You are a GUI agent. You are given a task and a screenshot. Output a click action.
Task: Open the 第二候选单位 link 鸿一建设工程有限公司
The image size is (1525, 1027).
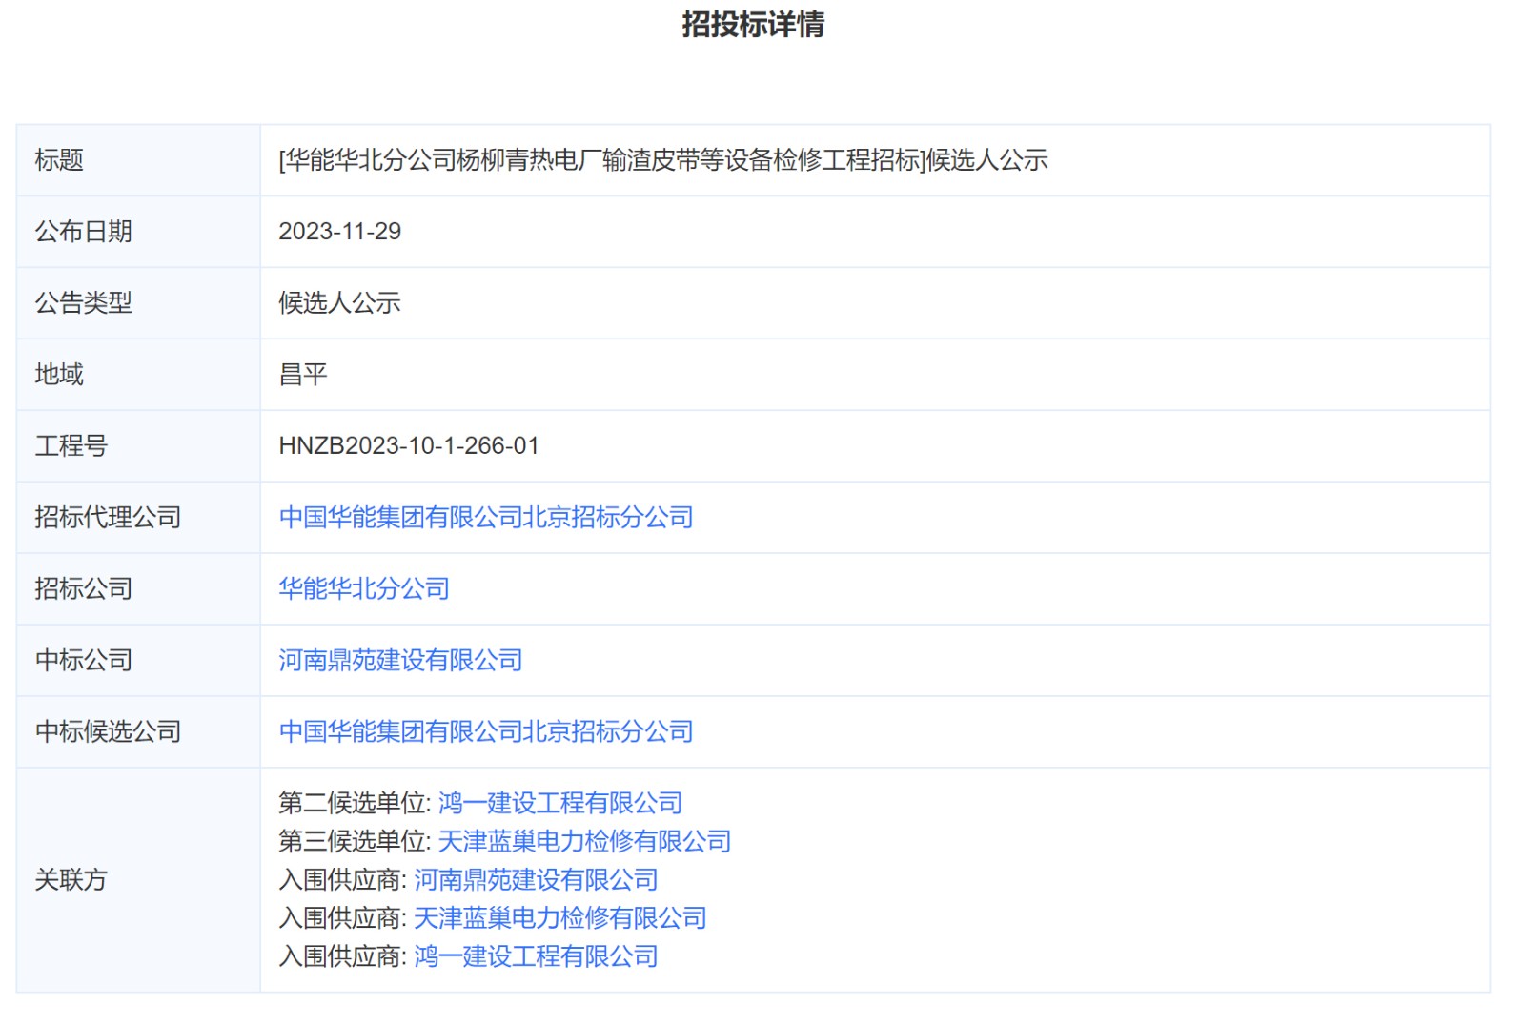559,803
